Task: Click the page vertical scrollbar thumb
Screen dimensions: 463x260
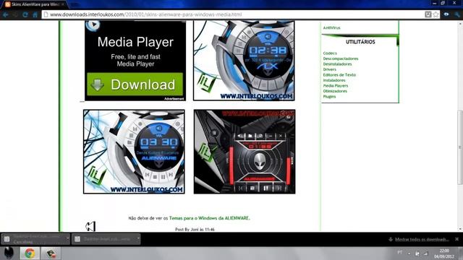Action: [x=460, y=147]
